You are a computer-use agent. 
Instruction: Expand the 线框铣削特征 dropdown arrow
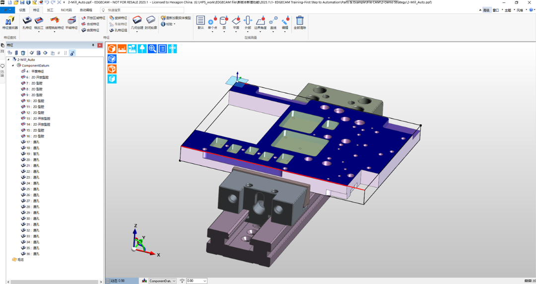[x=55, y=32]
